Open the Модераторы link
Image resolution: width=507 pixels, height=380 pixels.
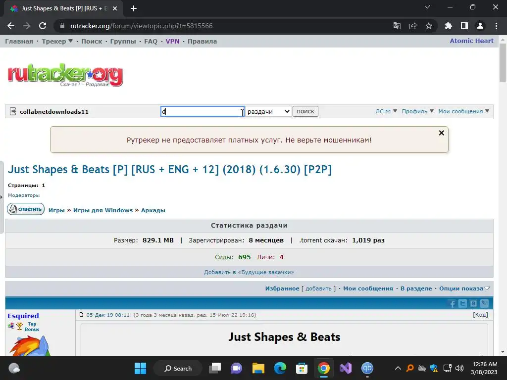click(x=24, y=195)
